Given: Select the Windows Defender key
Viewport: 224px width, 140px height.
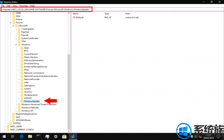Looking at the screenshot, I should pos(30,107).
